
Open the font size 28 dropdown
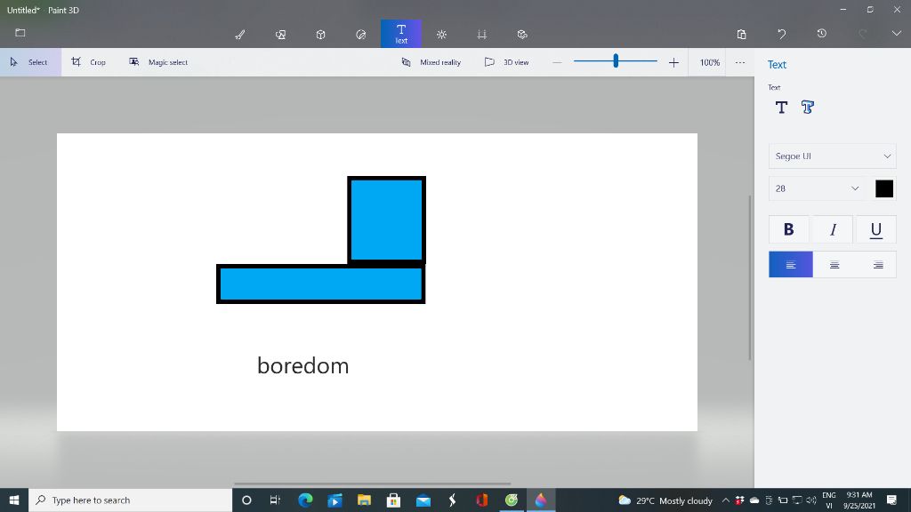click(817, 188)
